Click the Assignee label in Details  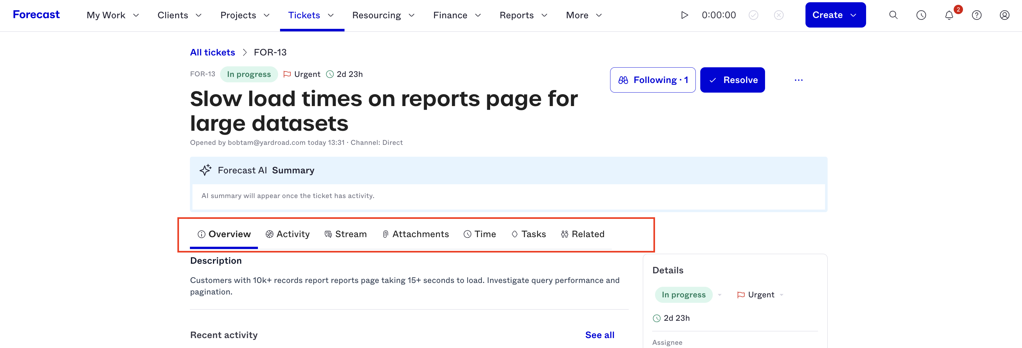pos(667,343)
